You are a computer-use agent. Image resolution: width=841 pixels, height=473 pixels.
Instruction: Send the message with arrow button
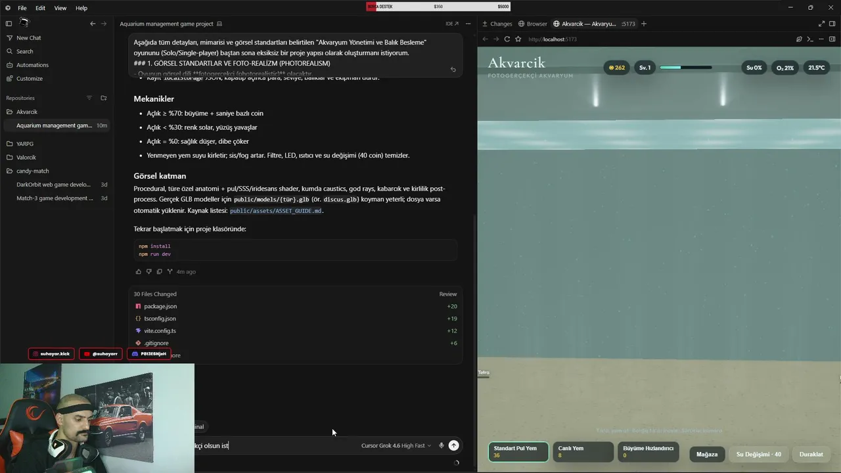pos(453,445)
